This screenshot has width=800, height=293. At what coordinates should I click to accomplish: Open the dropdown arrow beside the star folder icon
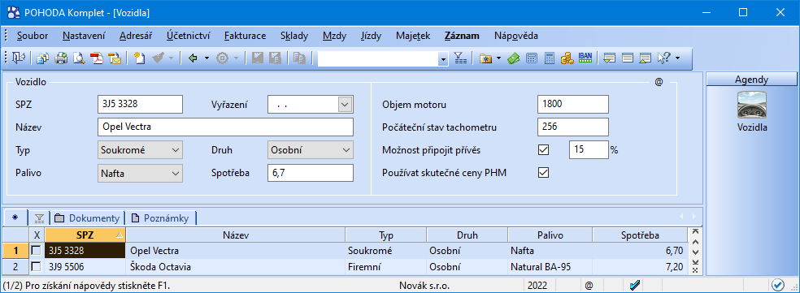(x=499, y=58)
